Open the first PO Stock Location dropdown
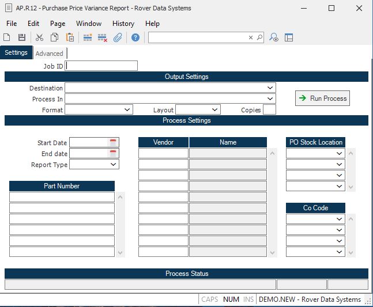 [340, 154]
